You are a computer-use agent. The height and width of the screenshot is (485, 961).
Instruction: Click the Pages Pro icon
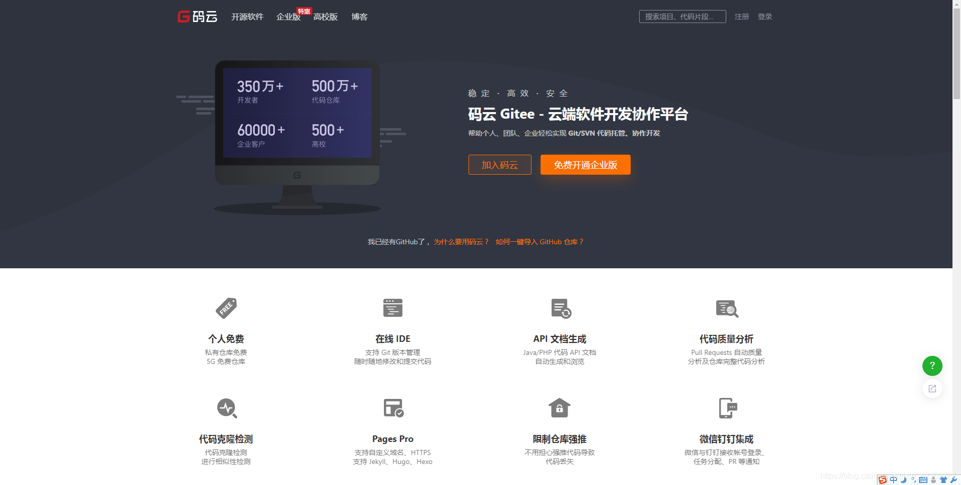click(393, 408)
